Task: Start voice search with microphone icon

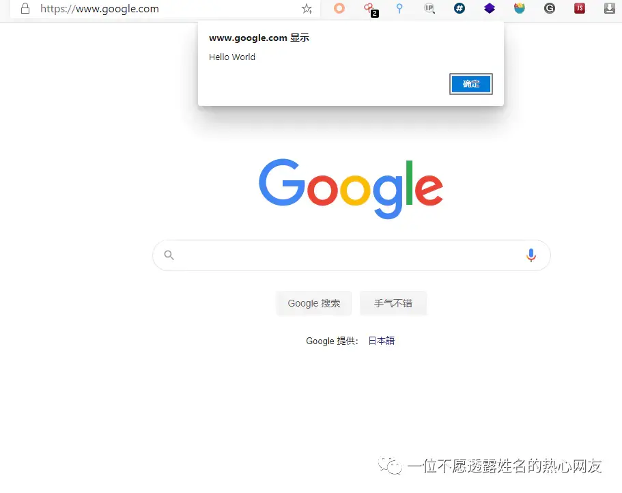Action: click(x=531, y=255)
